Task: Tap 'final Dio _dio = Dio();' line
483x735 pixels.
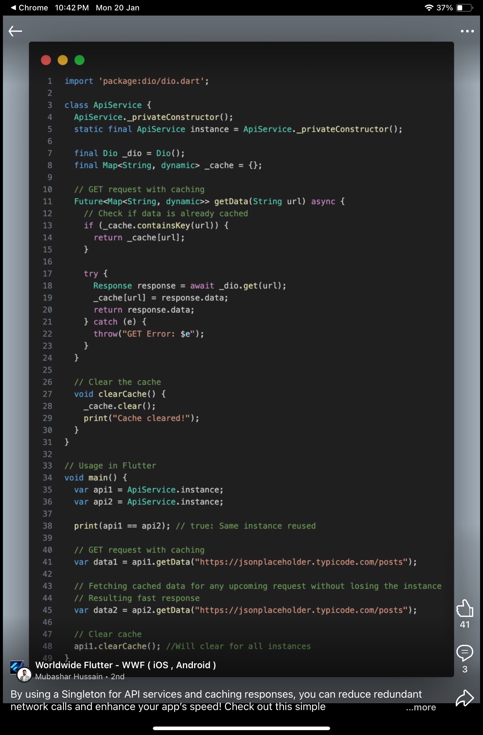Action: (x=129, y=153)
